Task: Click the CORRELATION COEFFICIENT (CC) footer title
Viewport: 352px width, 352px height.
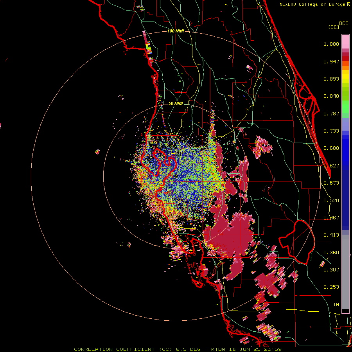Action: click(123, 349)
